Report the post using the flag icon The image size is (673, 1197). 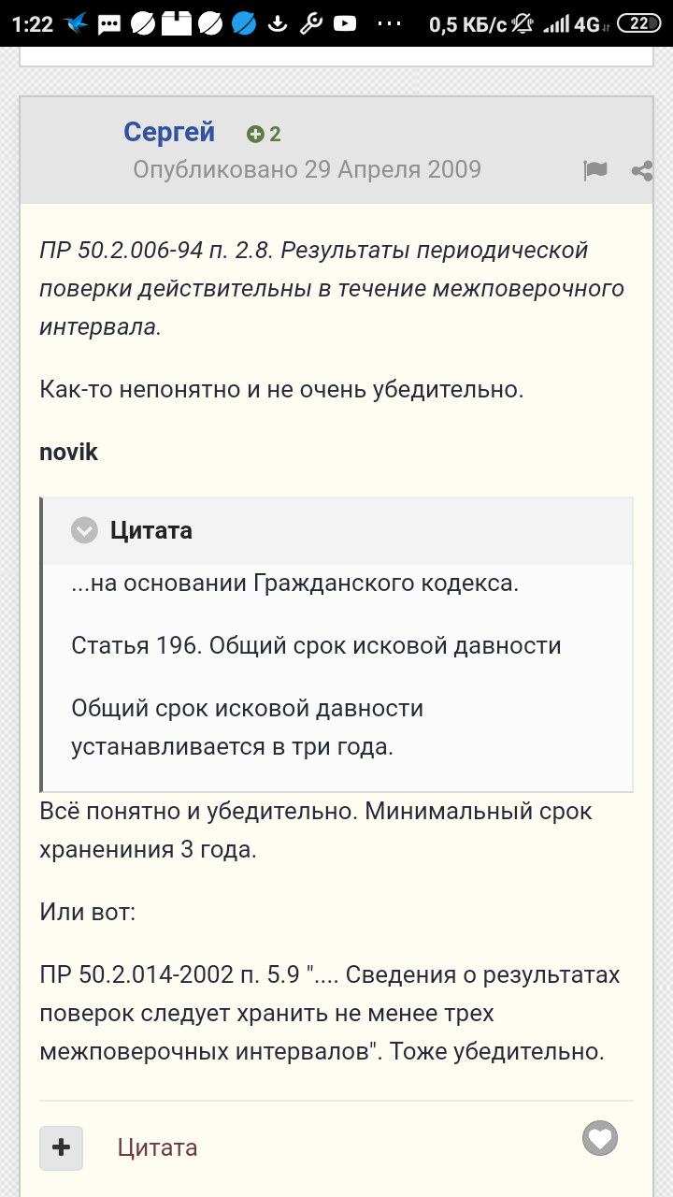[x=594, y=170]
